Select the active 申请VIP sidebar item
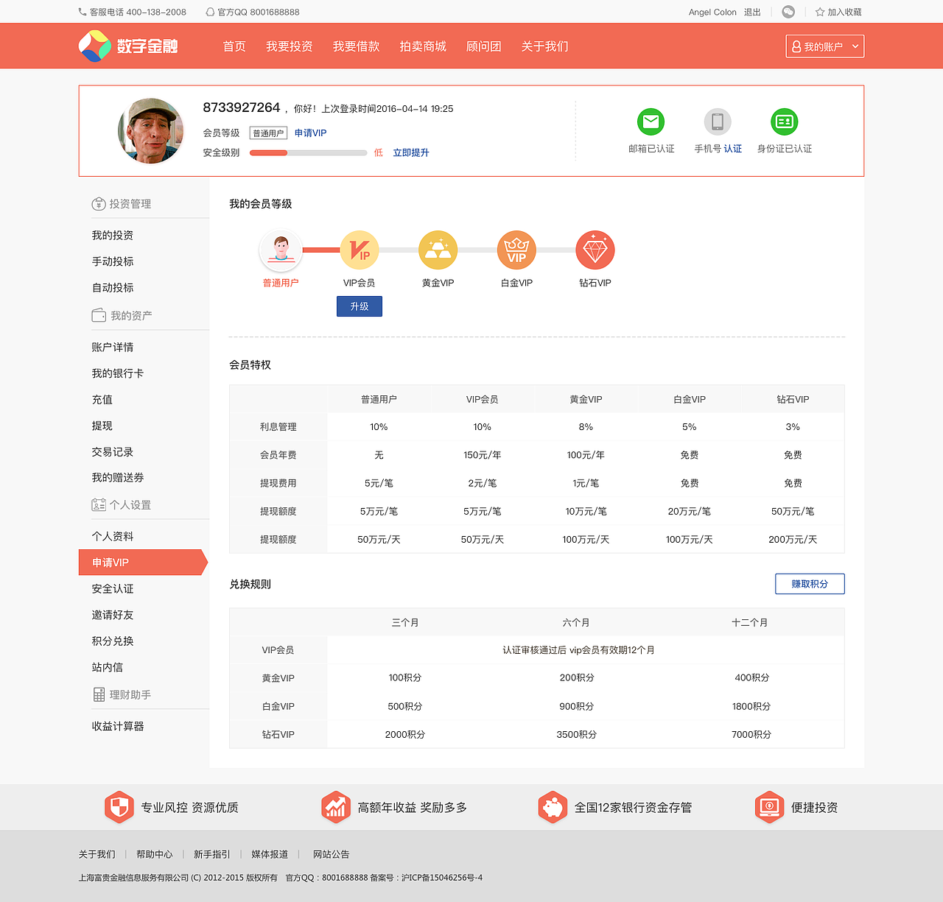The image size is (943, 902). pyautogui.click(x=143, y=563)
